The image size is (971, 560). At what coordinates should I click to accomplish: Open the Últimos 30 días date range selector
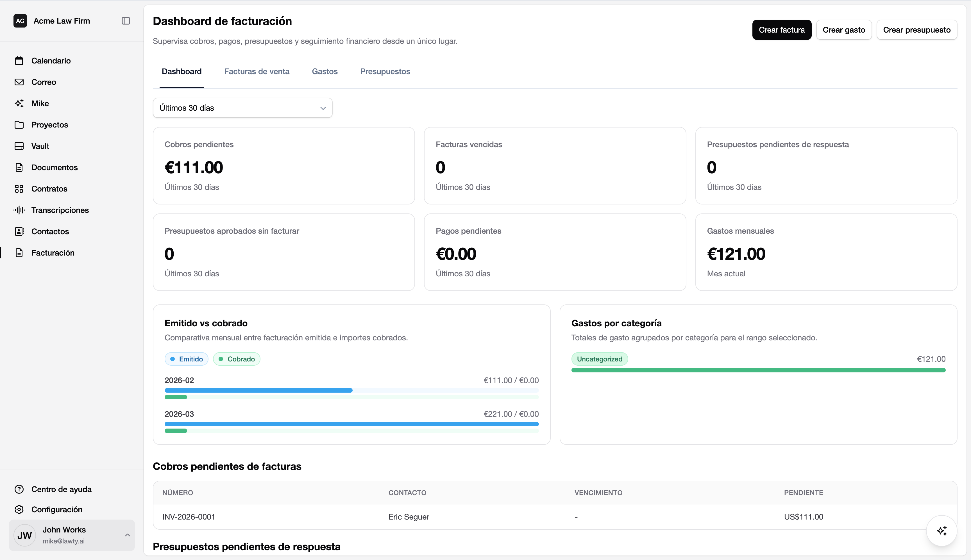pyautogui.click(x=242, y=108)
